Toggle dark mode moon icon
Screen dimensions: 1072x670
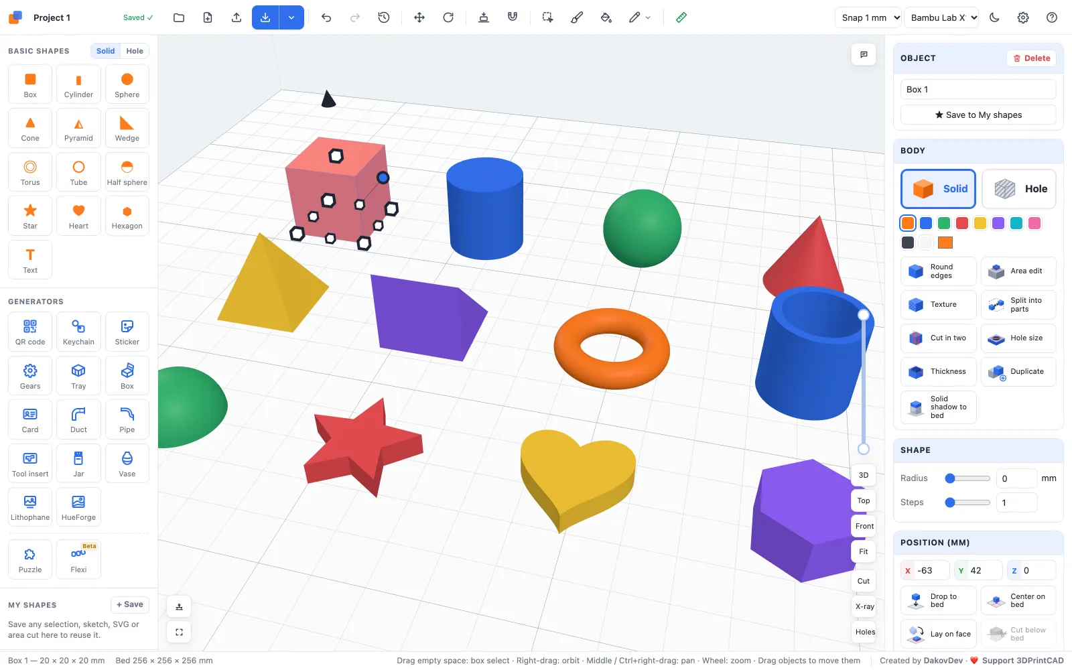coord(994,17)
